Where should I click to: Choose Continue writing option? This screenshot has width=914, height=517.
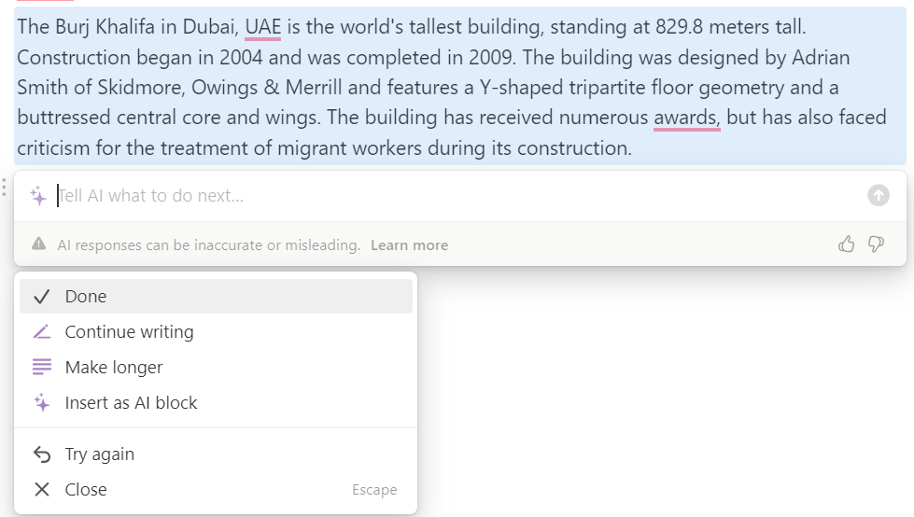(217, 331)
